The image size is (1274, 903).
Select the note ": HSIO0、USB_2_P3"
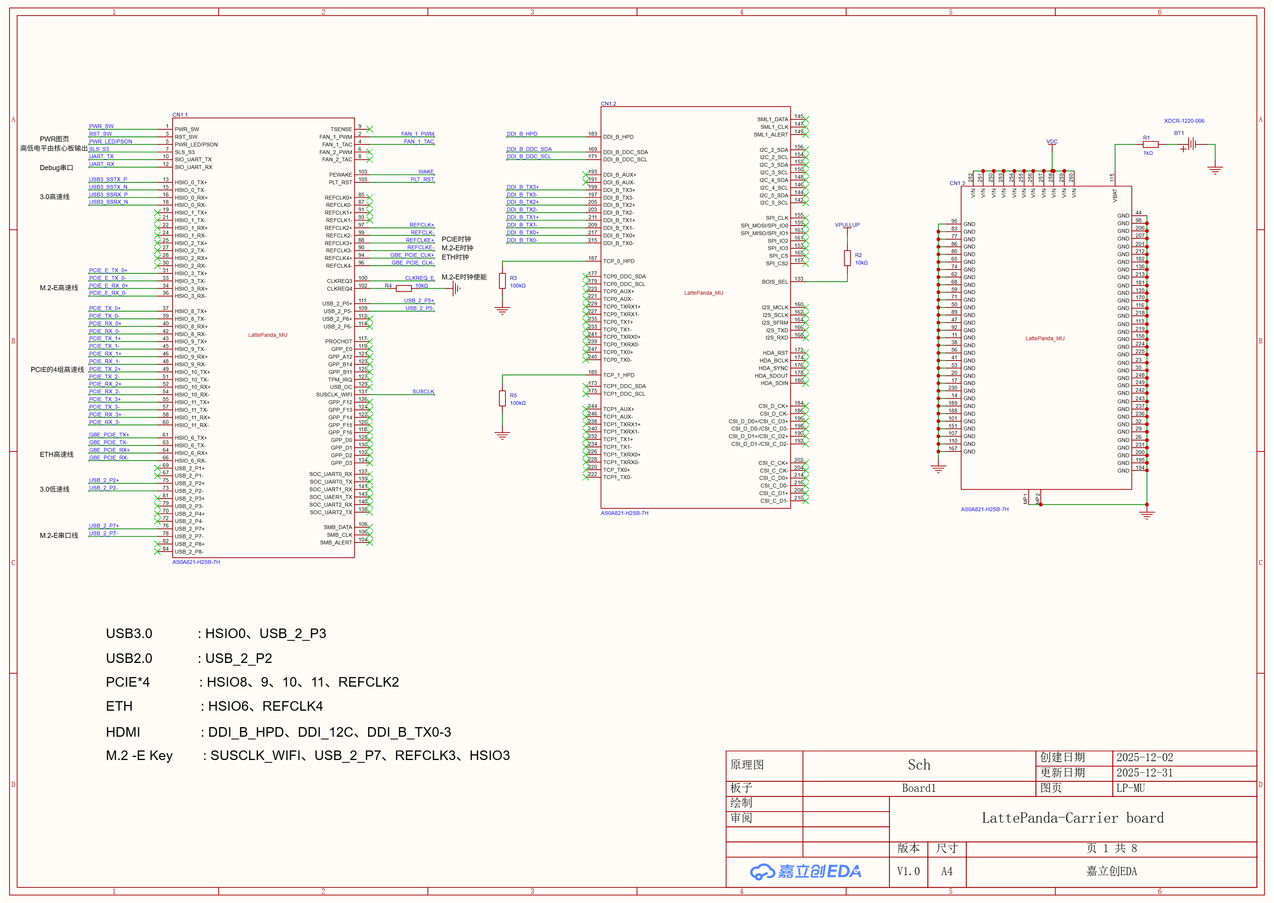click(x=262, y=633)
